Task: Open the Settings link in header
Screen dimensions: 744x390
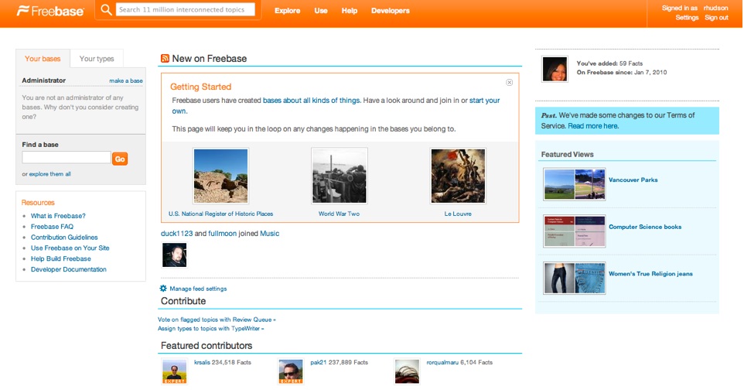Action: 687,18
